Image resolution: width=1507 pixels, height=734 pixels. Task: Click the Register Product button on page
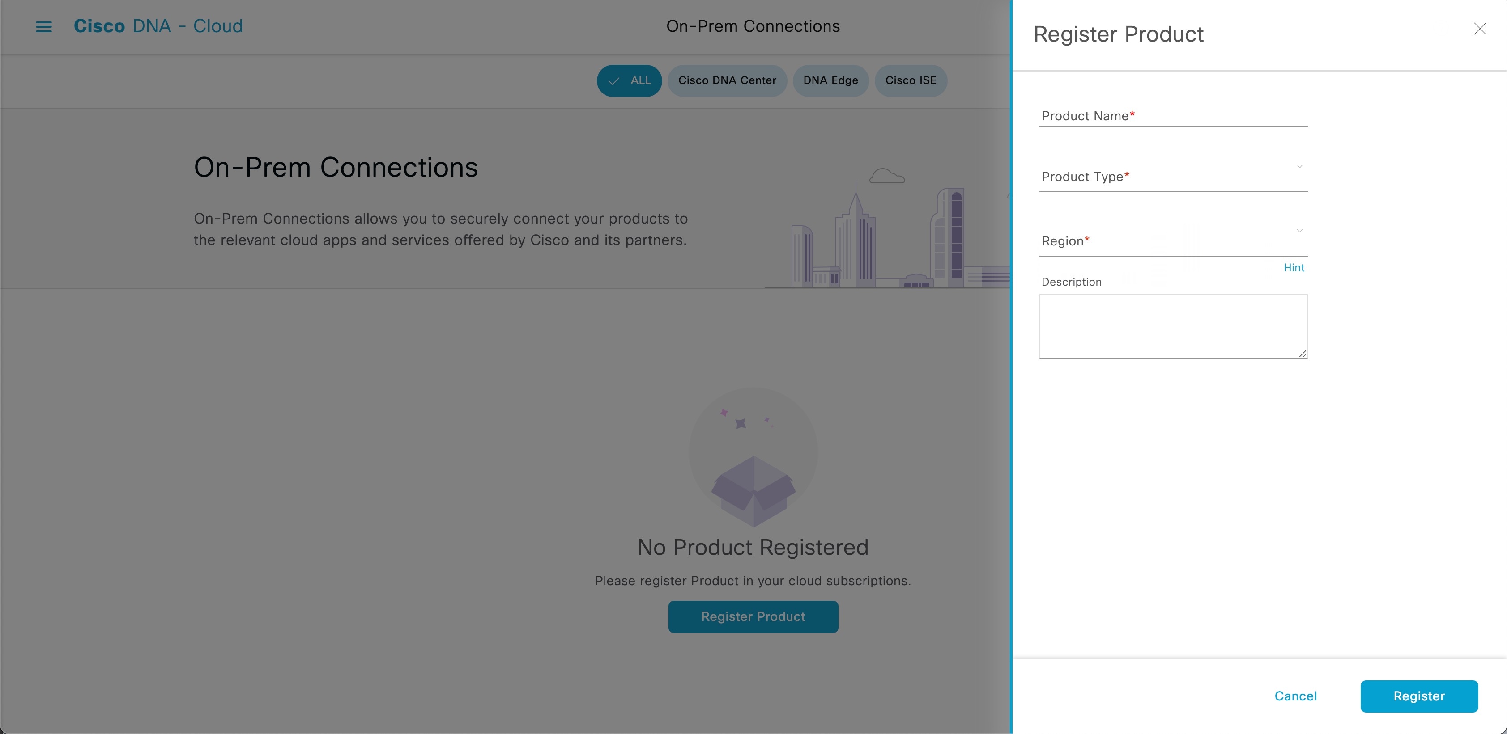click(x=753, y=616)
